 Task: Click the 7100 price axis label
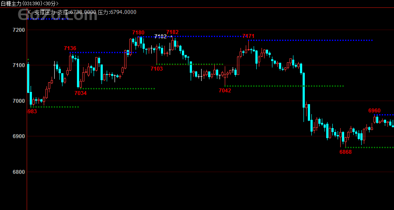coord(19,65)
